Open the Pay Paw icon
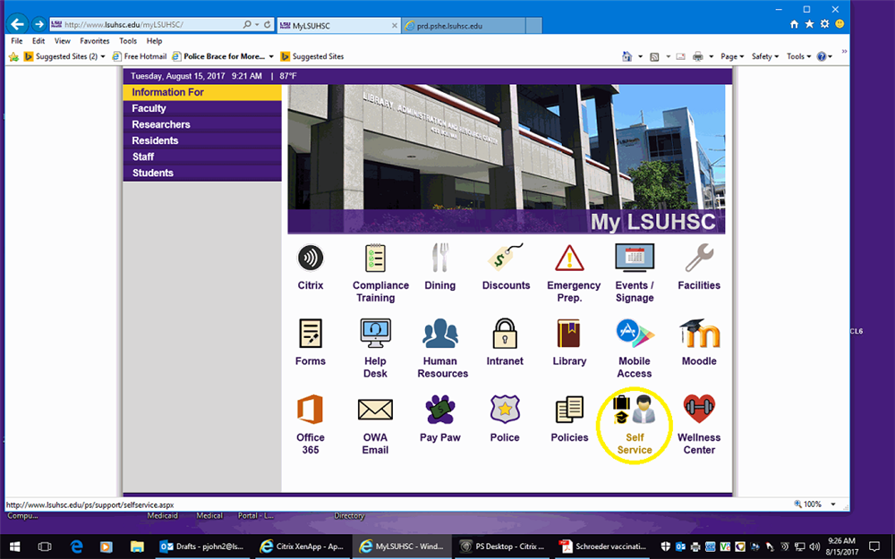 (439, 411)
